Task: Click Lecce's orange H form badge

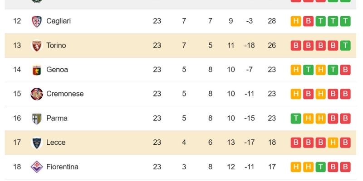Action: [333, 143]
